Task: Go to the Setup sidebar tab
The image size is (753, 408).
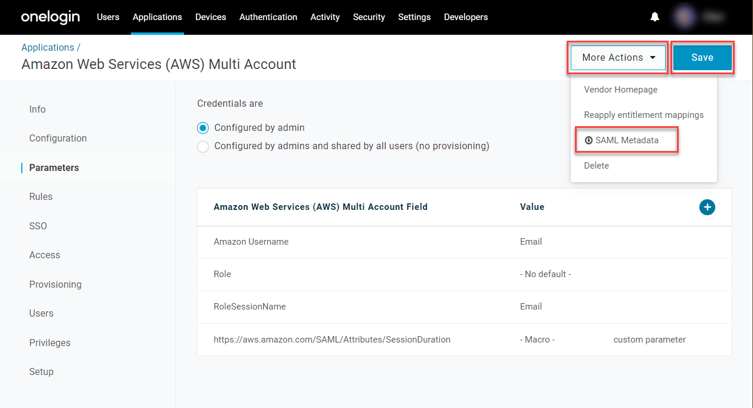Action: [41, 372]
